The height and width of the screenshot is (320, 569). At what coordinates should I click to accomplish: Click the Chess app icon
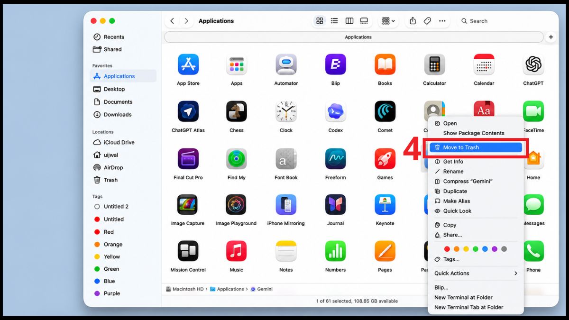236,111
